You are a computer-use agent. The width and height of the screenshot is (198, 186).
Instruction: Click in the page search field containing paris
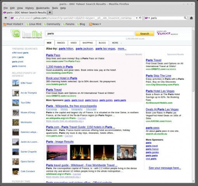coord(90,34)
